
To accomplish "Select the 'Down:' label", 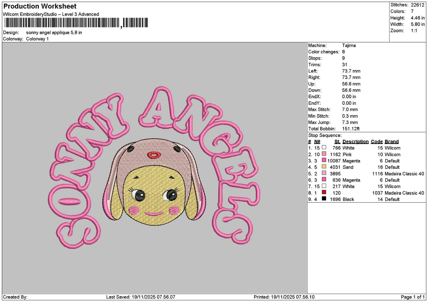I will coord(315,90).
